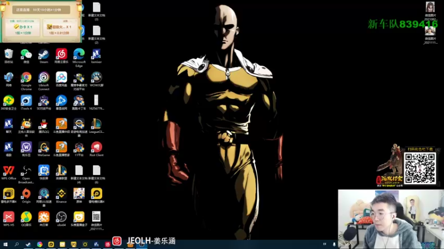444x249 pixels.
Task: Select the text document labeled (3)
Action: pos(96,11)
